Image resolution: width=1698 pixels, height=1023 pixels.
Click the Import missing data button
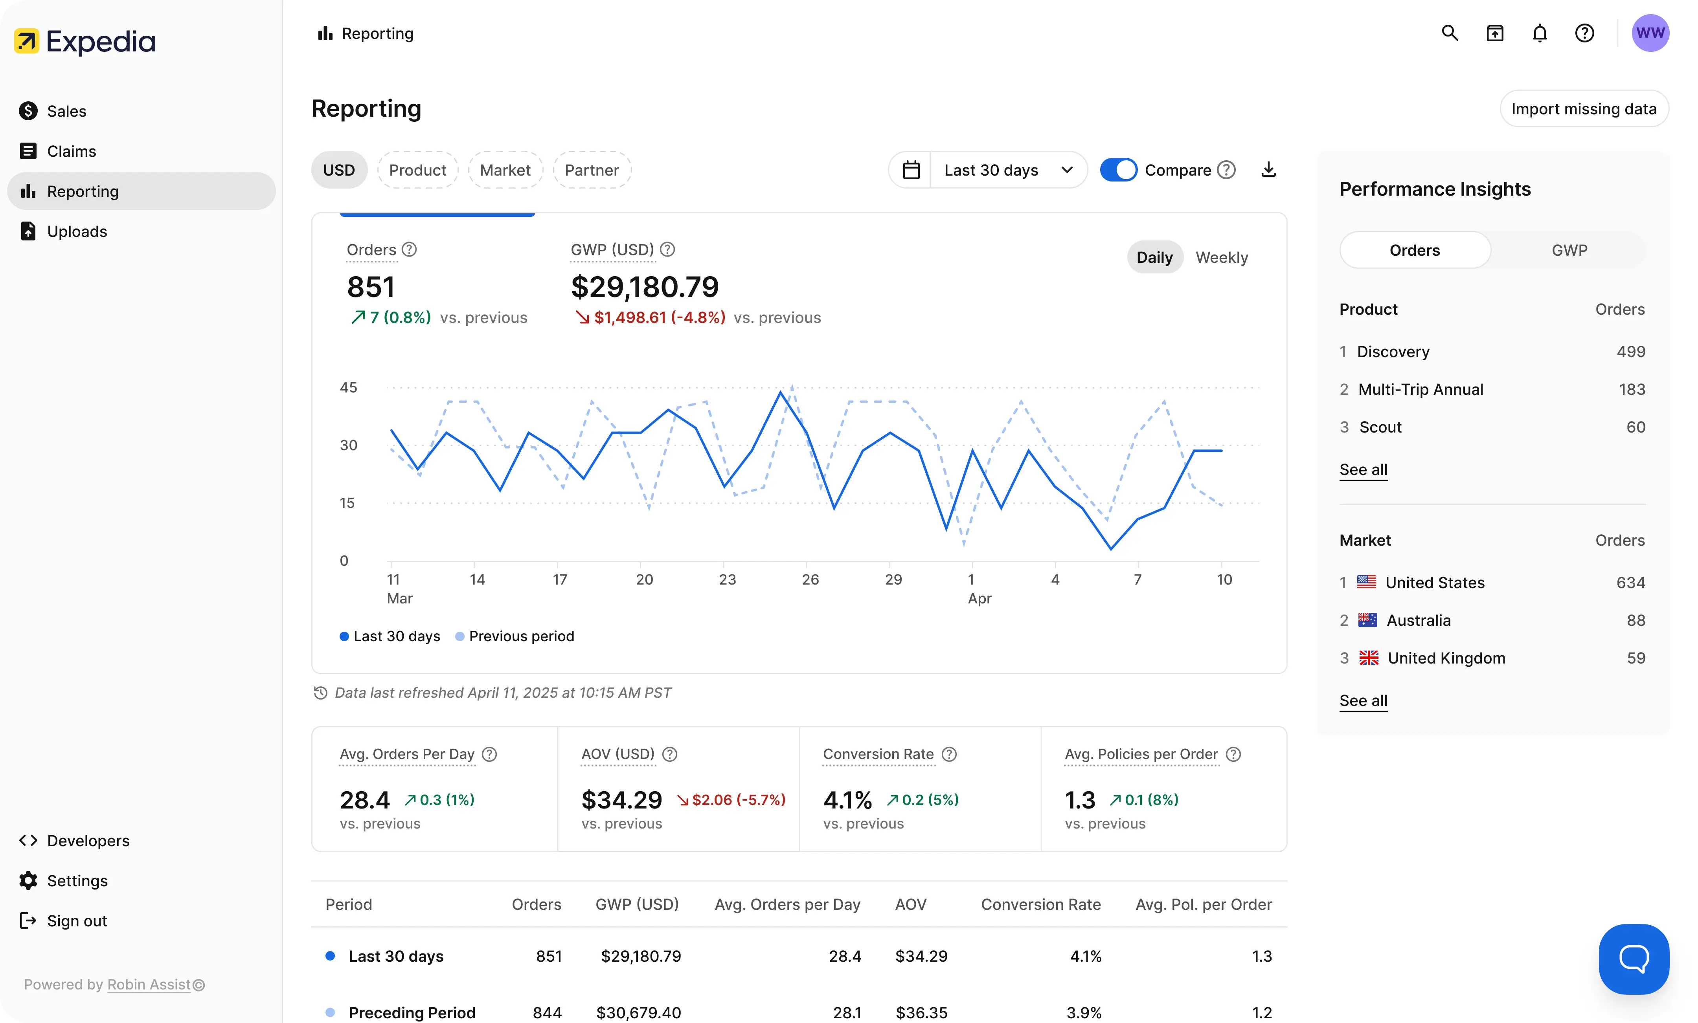1584,109
